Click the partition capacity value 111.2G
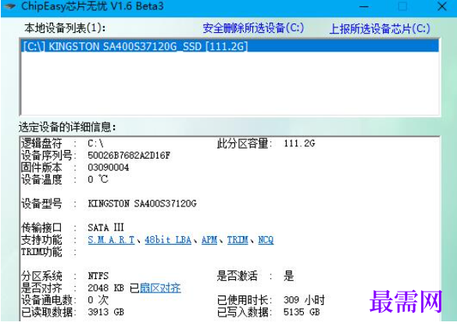 coord(299,144)
